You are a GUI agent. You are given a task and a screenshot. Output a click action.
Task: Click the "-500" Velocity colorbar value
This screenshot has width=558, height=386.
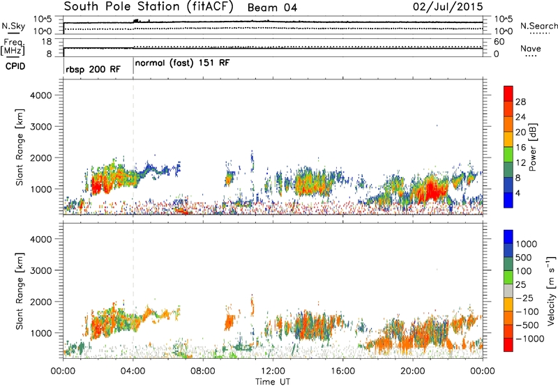coord(527,325)
